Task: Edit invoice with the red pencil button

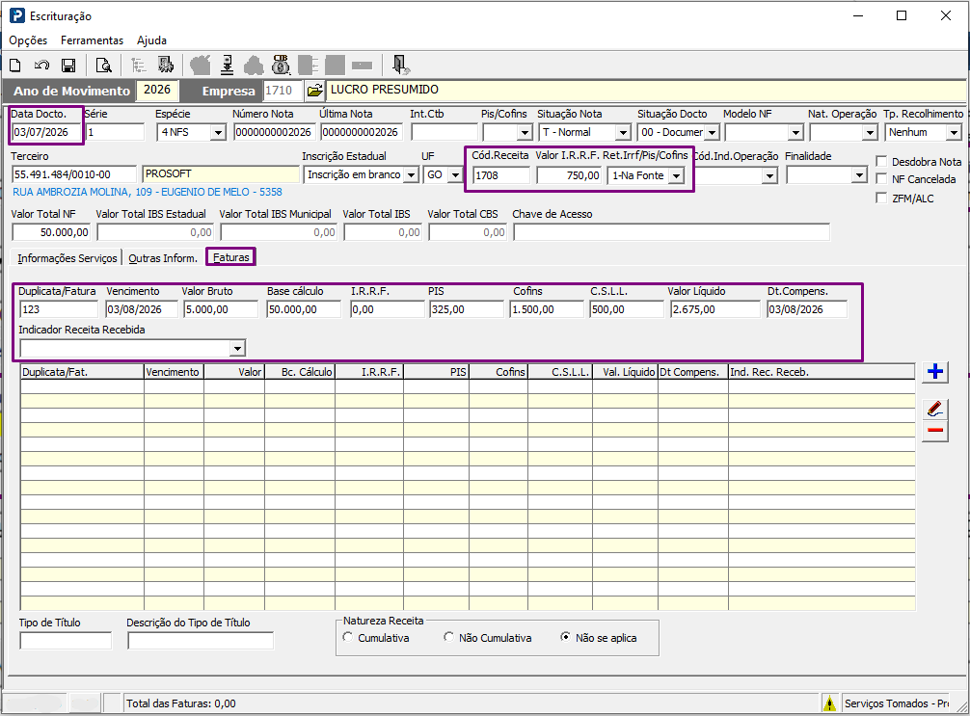Action: click(934, 409)
